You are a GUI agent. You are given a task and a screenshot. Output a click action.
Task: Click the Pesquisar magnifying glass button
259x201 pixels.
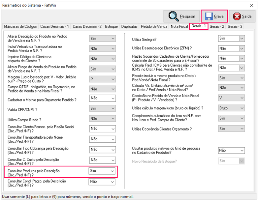click(x=181, y=16)
